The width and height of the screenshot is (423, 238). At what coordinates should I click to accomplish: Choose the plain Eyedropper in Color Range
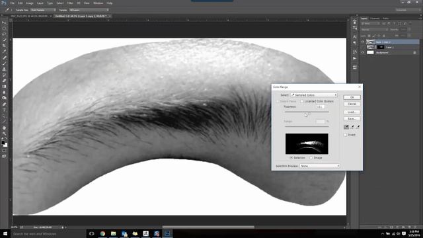[x=346, y=127]
